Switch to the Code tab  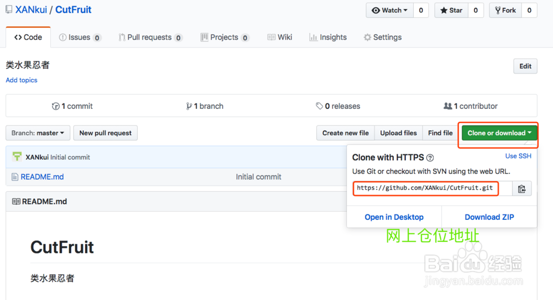(28, 38)
